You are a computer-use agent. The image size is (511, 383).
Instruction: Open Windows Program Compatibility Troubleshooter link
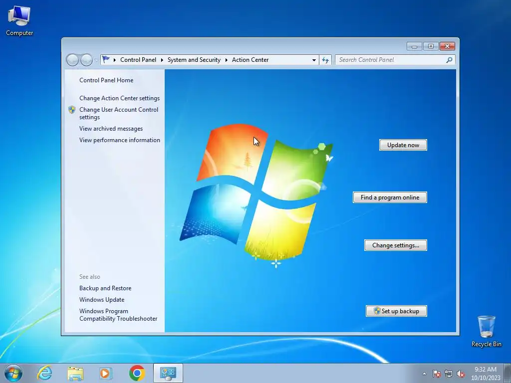point(118,315)
